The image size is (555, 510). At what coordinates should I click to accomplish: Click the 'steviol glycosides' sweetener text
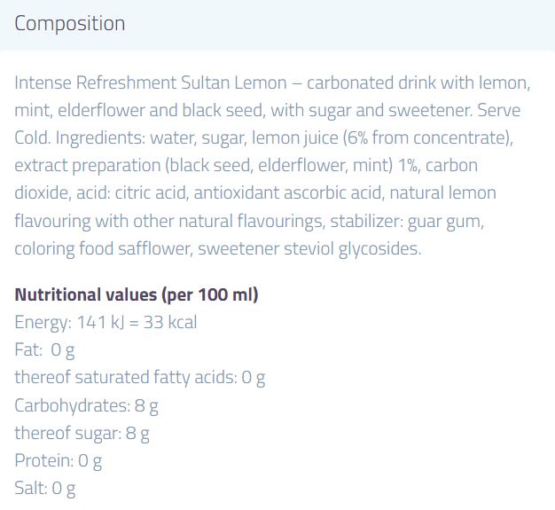[x=355, y=248]
